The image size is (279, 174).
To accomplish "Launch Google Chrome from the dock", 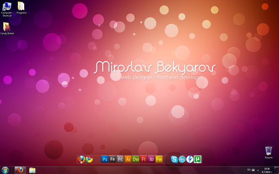I will point(89,159).
